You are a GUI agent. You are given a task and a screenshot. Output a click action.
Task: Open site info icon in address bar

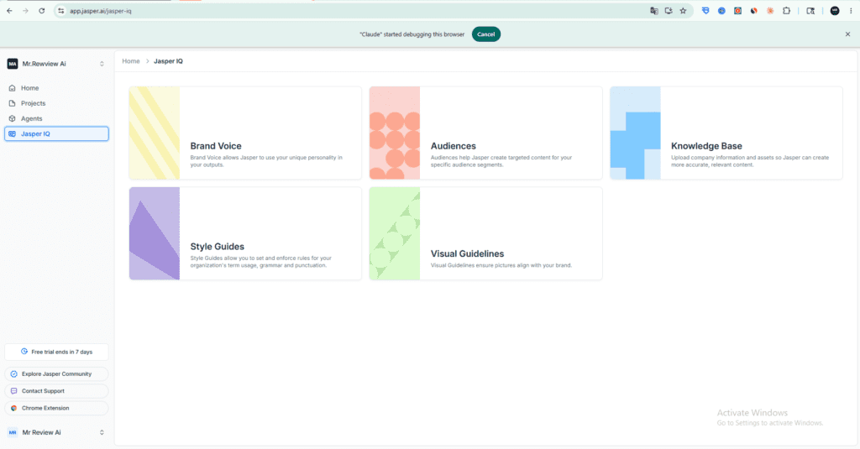pyautogui.click(x=60, y=11)
